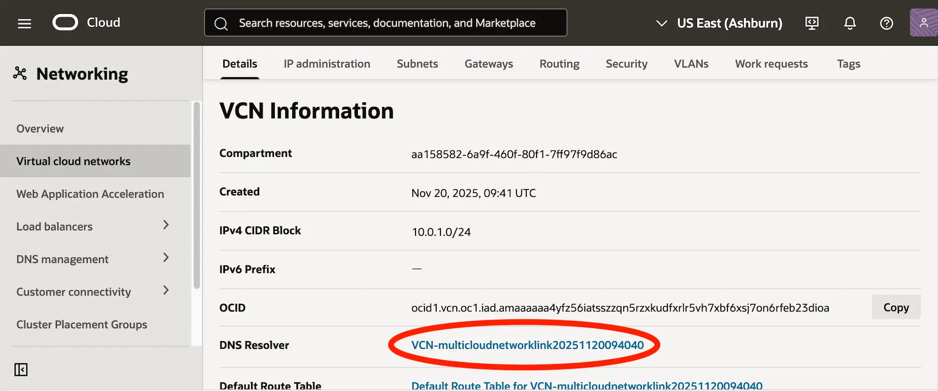Click the Cloud text label
938x391 pixels.
coord(104,23)
